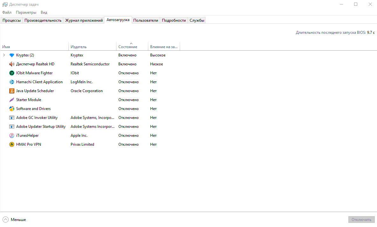The width and height of the screenshot is (377, 227).
Task: Switch to the Журнал приложений tab
Action: pyautogui.click(x=84, y=20)
